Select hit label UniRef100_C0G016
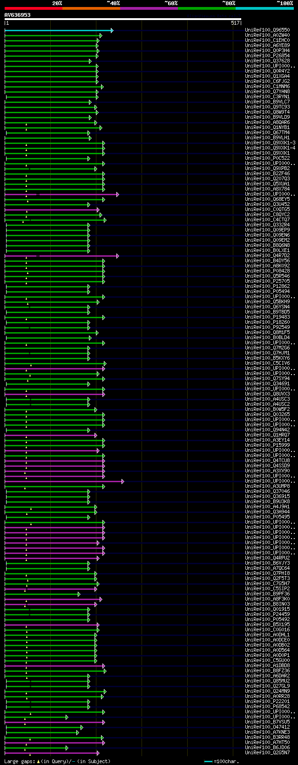 pos(267,630)
